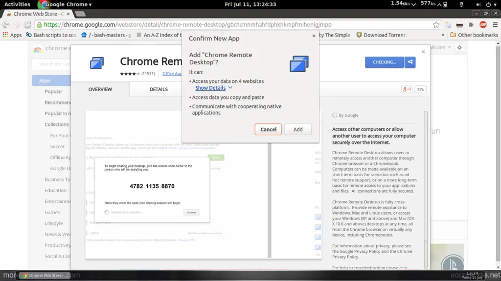
Task: Select Education category
Action: (56, 190)
